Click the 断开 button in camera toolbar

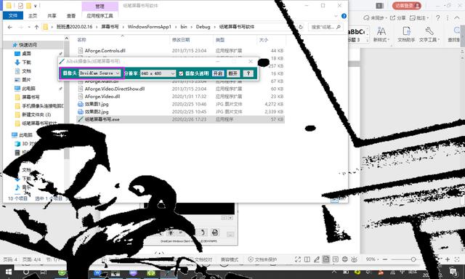pyautogui.click(x=232, y=73)
